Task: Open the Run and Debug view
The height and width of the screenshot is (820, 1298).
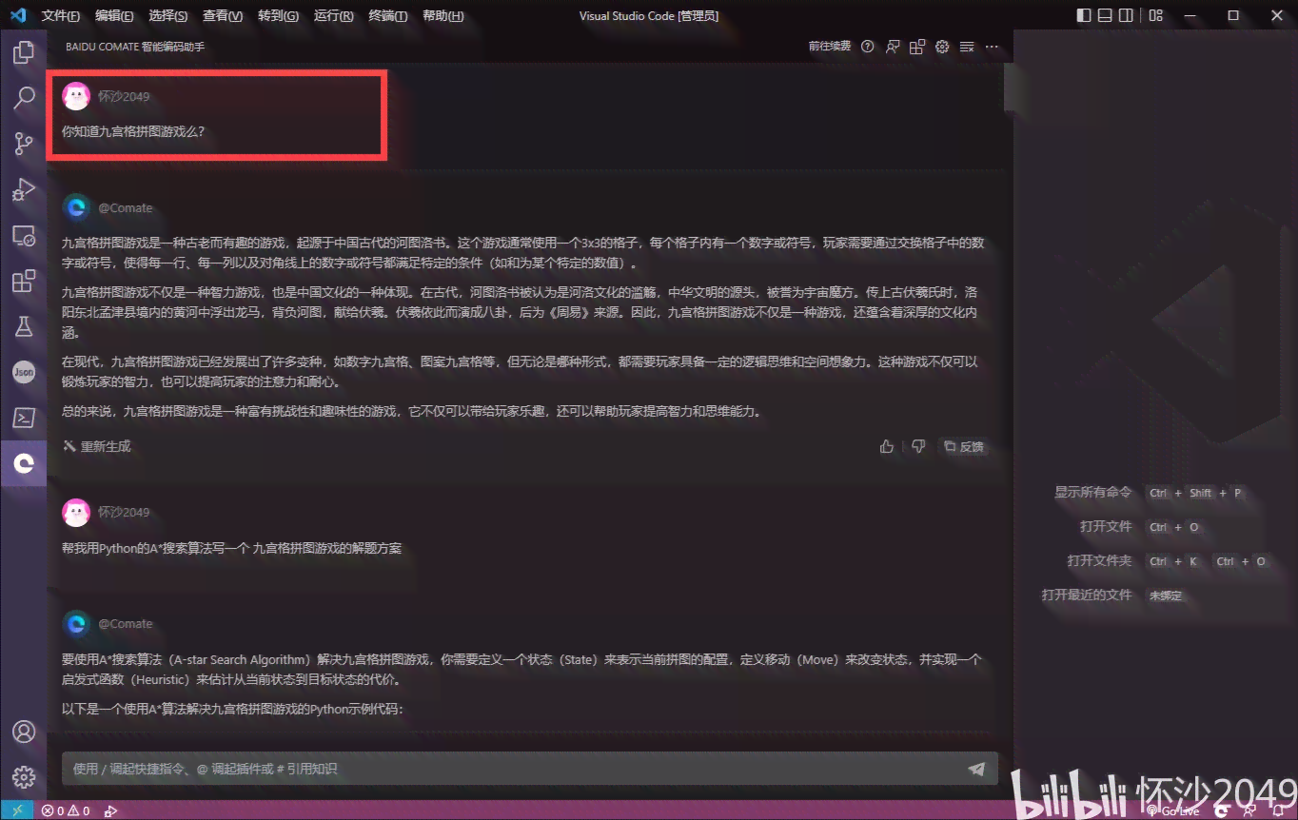Action: 24,189
